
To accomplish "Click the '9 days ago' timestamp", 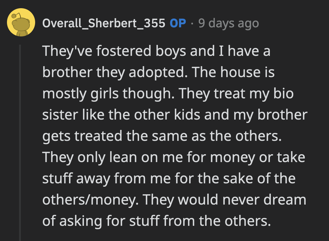I will [x=228, y=23].
